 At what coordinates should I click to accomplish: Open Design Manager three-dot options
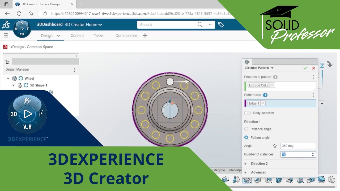[74, 70]
